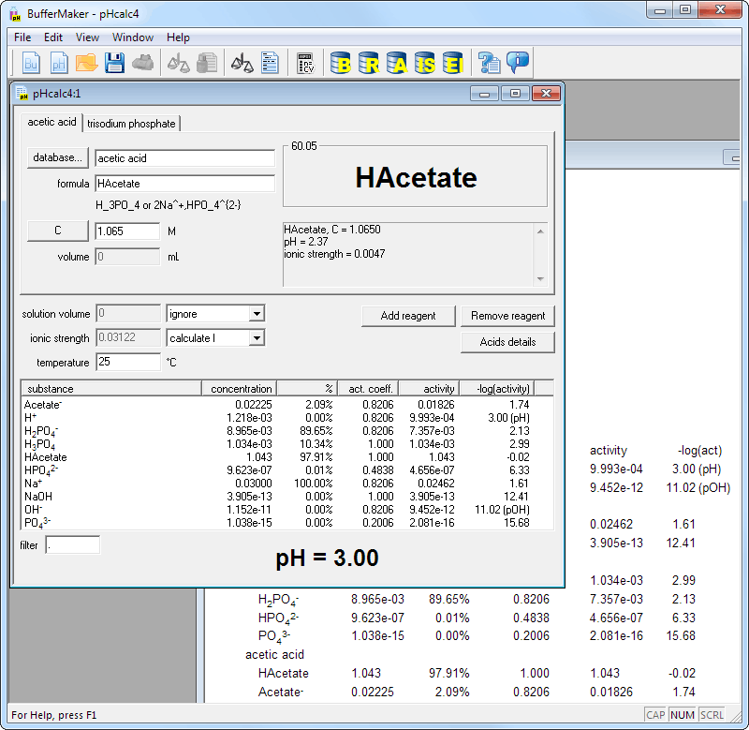Minimize the pHcalc4:1 child window
This screenshot has height=730, width=749.
point(484,93)
